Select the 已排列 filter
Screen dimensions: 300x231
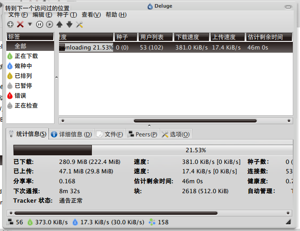(30, 76)
